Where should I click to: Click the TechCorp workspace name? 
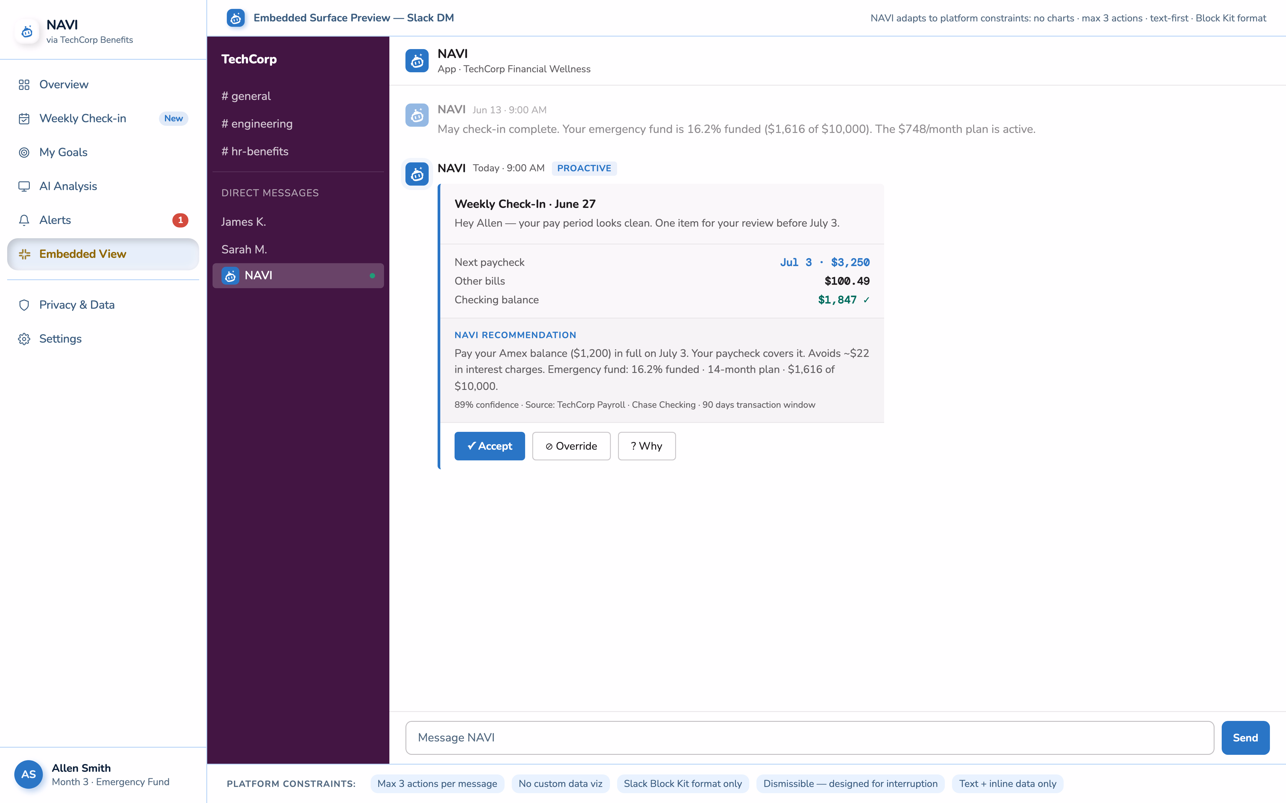pos(249,59)
